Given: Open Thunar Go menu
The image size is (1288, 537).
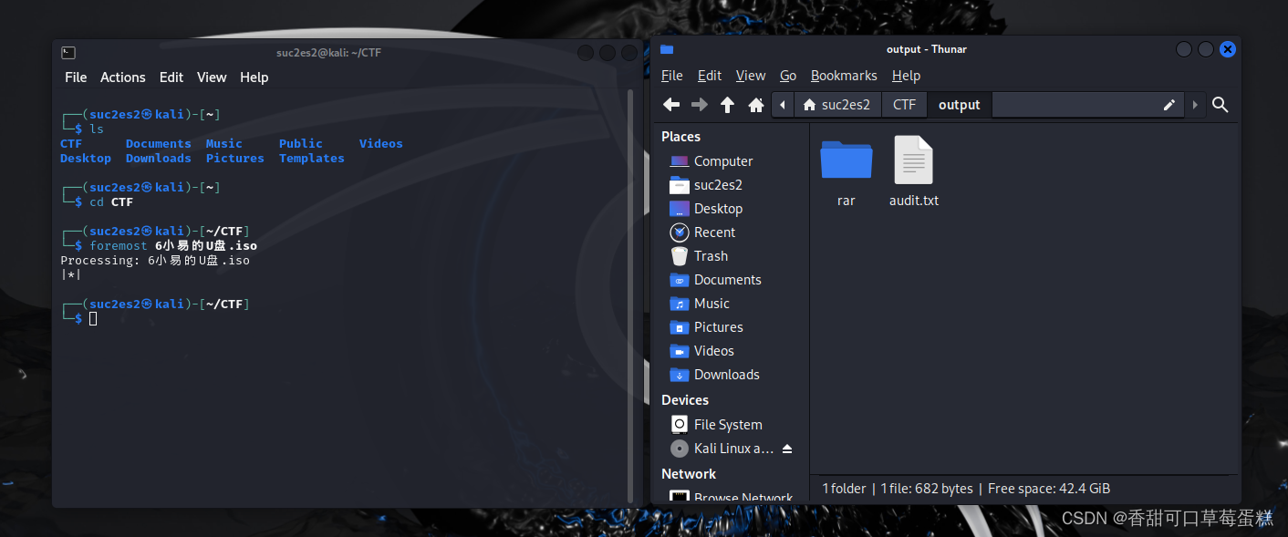Looking at the screenshot, I should 788,76.
